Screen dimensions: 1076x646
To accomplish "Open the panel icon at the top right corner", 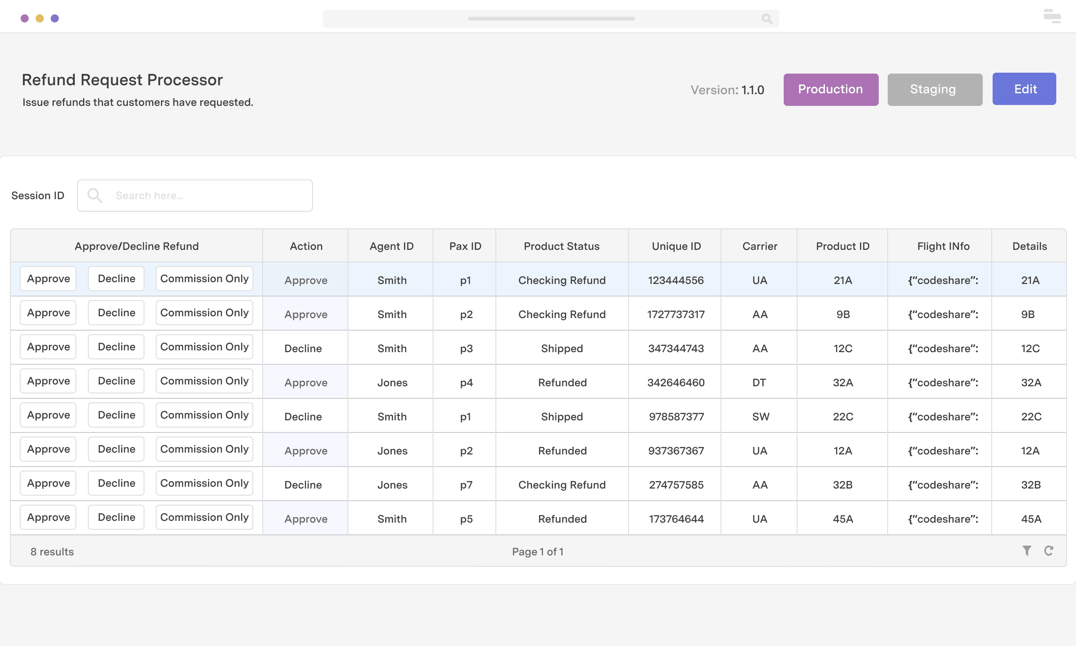I will [x=1051, y=17].
